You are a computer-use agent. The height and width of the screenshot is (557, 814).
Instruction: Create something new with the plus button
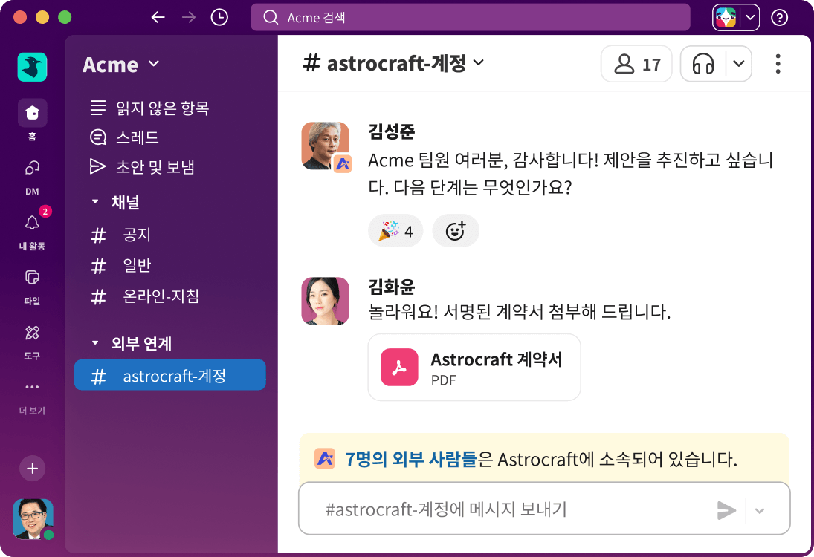pos(32,469)
